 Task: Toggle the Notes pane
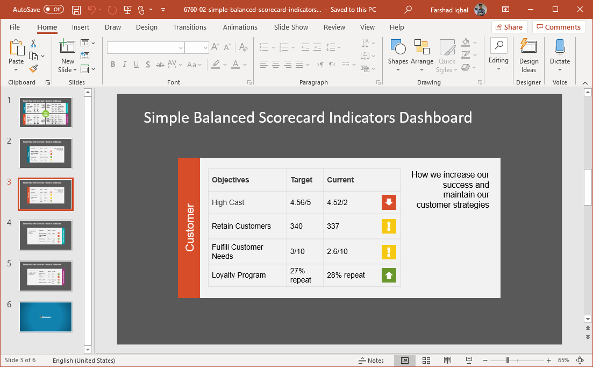[371, 361]
